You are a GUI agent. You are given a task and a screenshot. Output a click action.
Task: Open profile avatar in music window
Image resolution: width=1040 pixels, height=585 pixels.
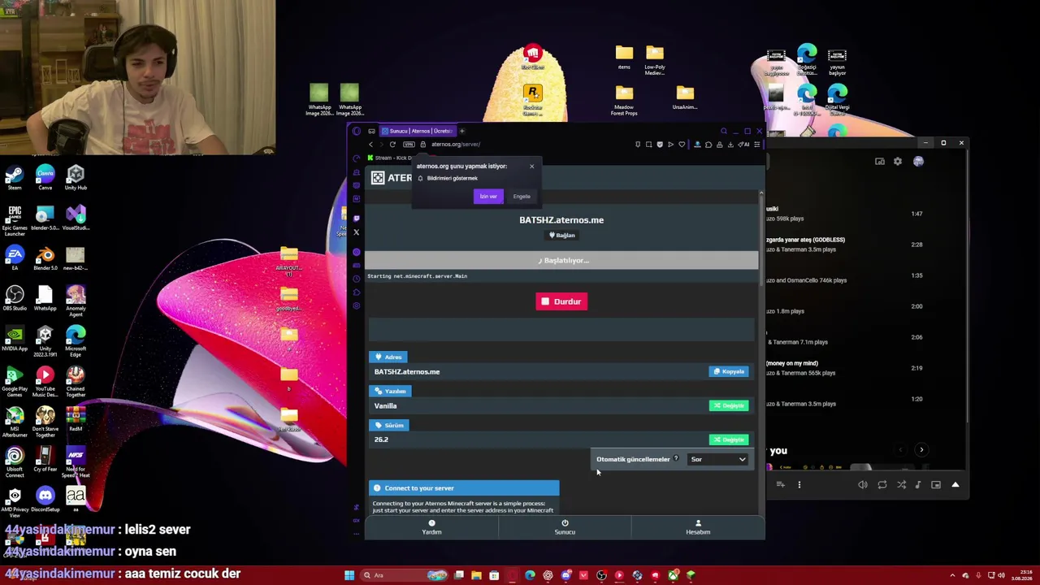[918, 162]
